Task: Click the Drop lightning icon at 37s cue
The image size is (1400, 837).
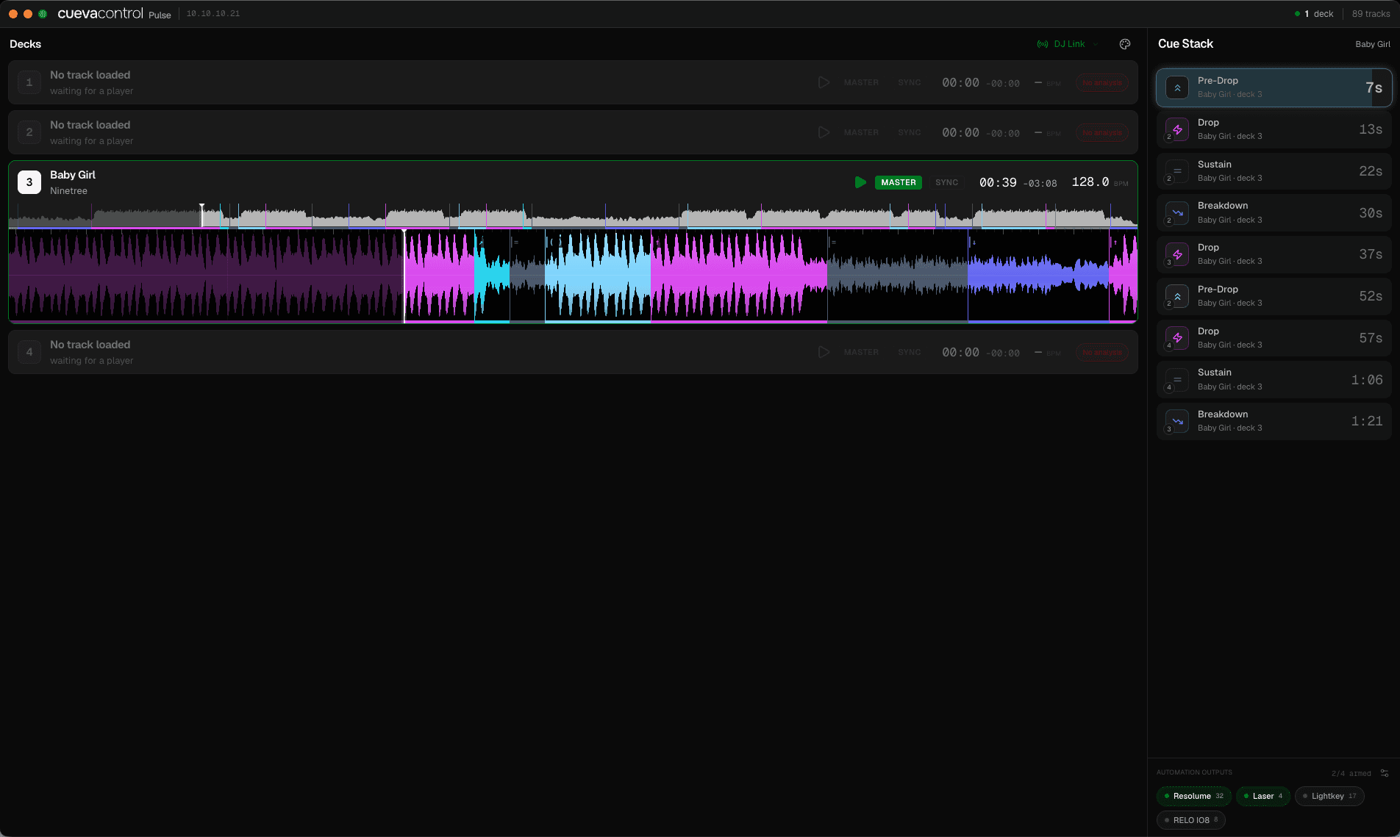Action: click(1177, 254)
